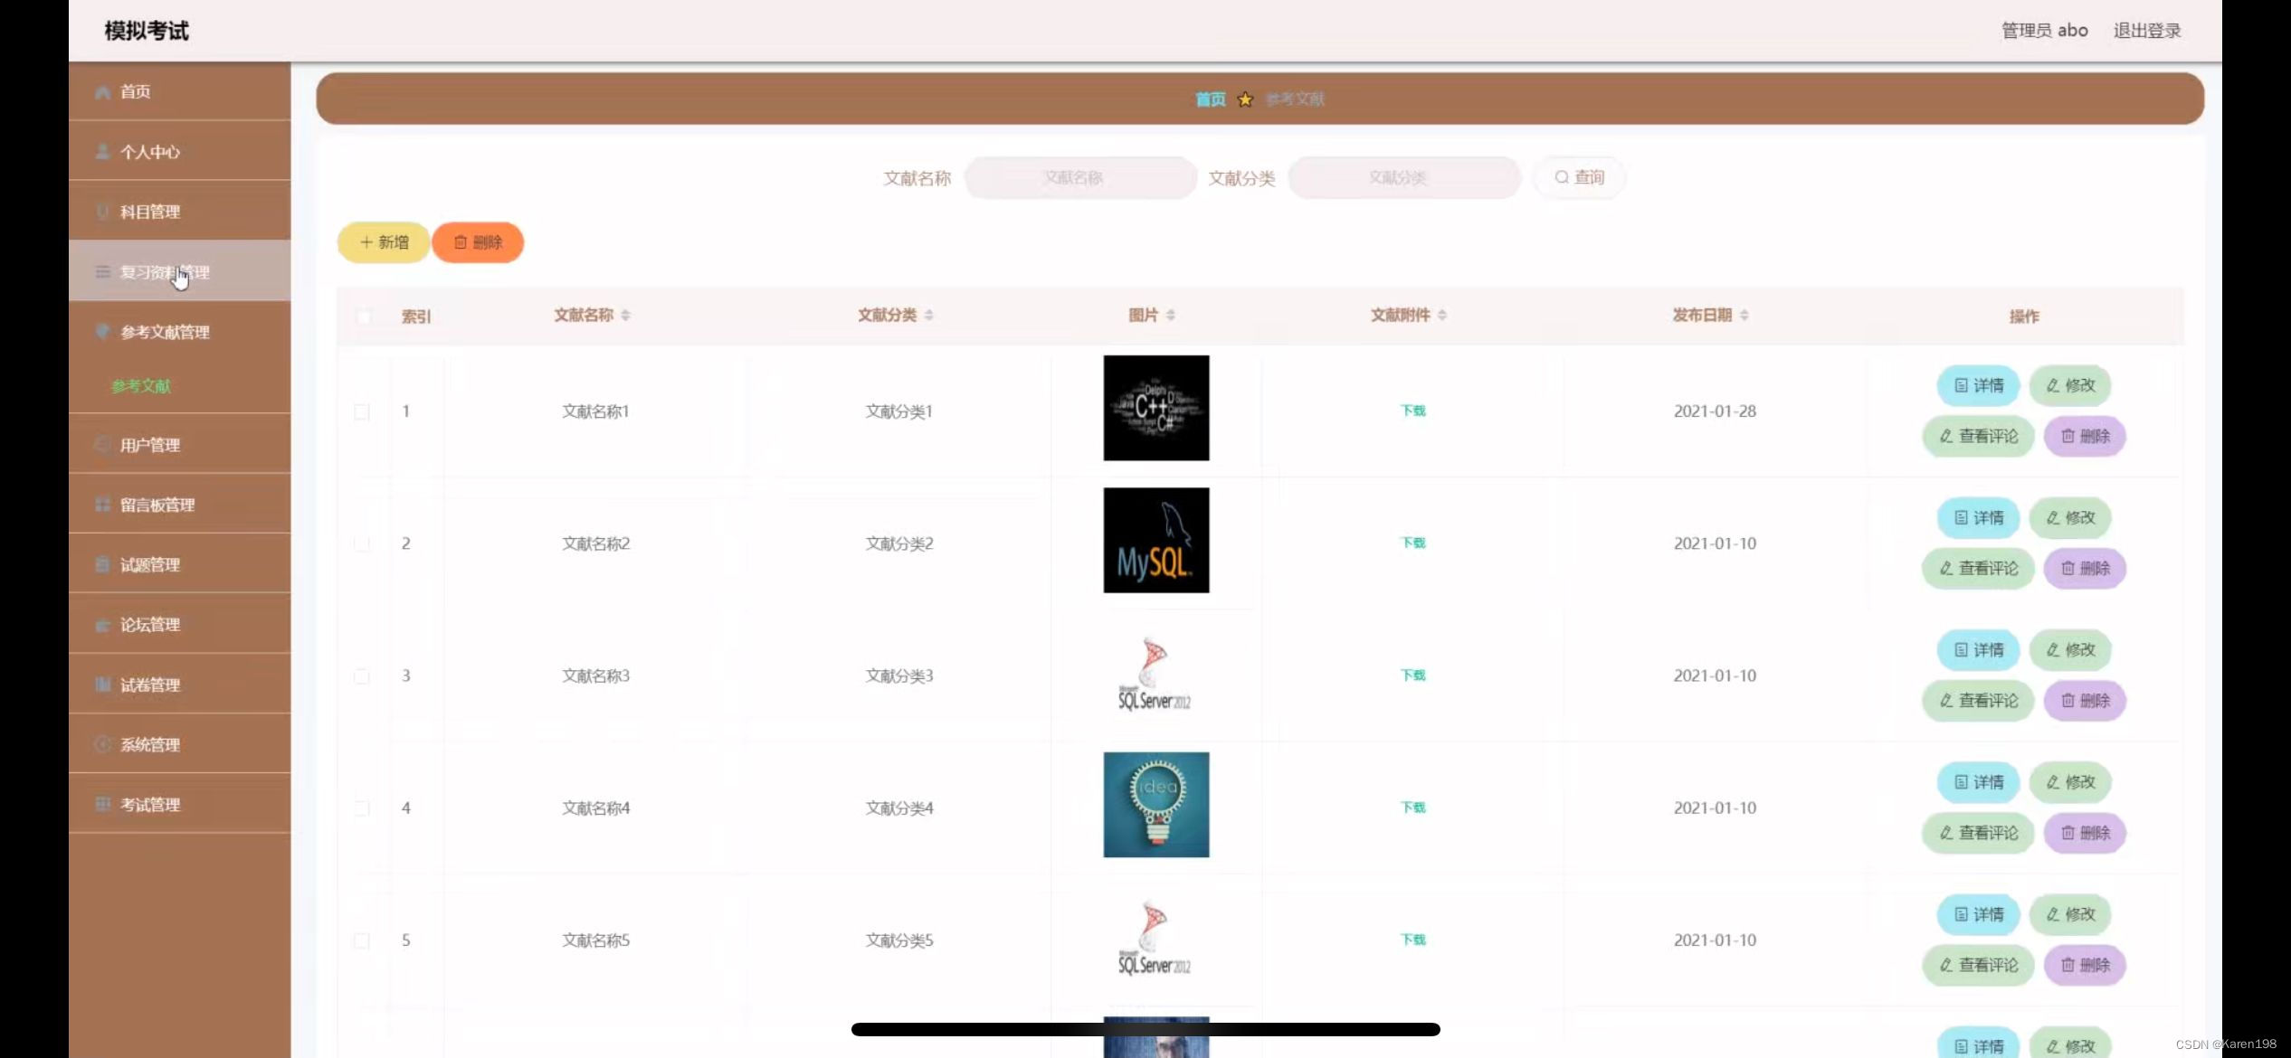The width and height of the screenshot is (2291, 1058).
Task: Open the C++ thumbnail in row 1
Action: point(1155,408)
